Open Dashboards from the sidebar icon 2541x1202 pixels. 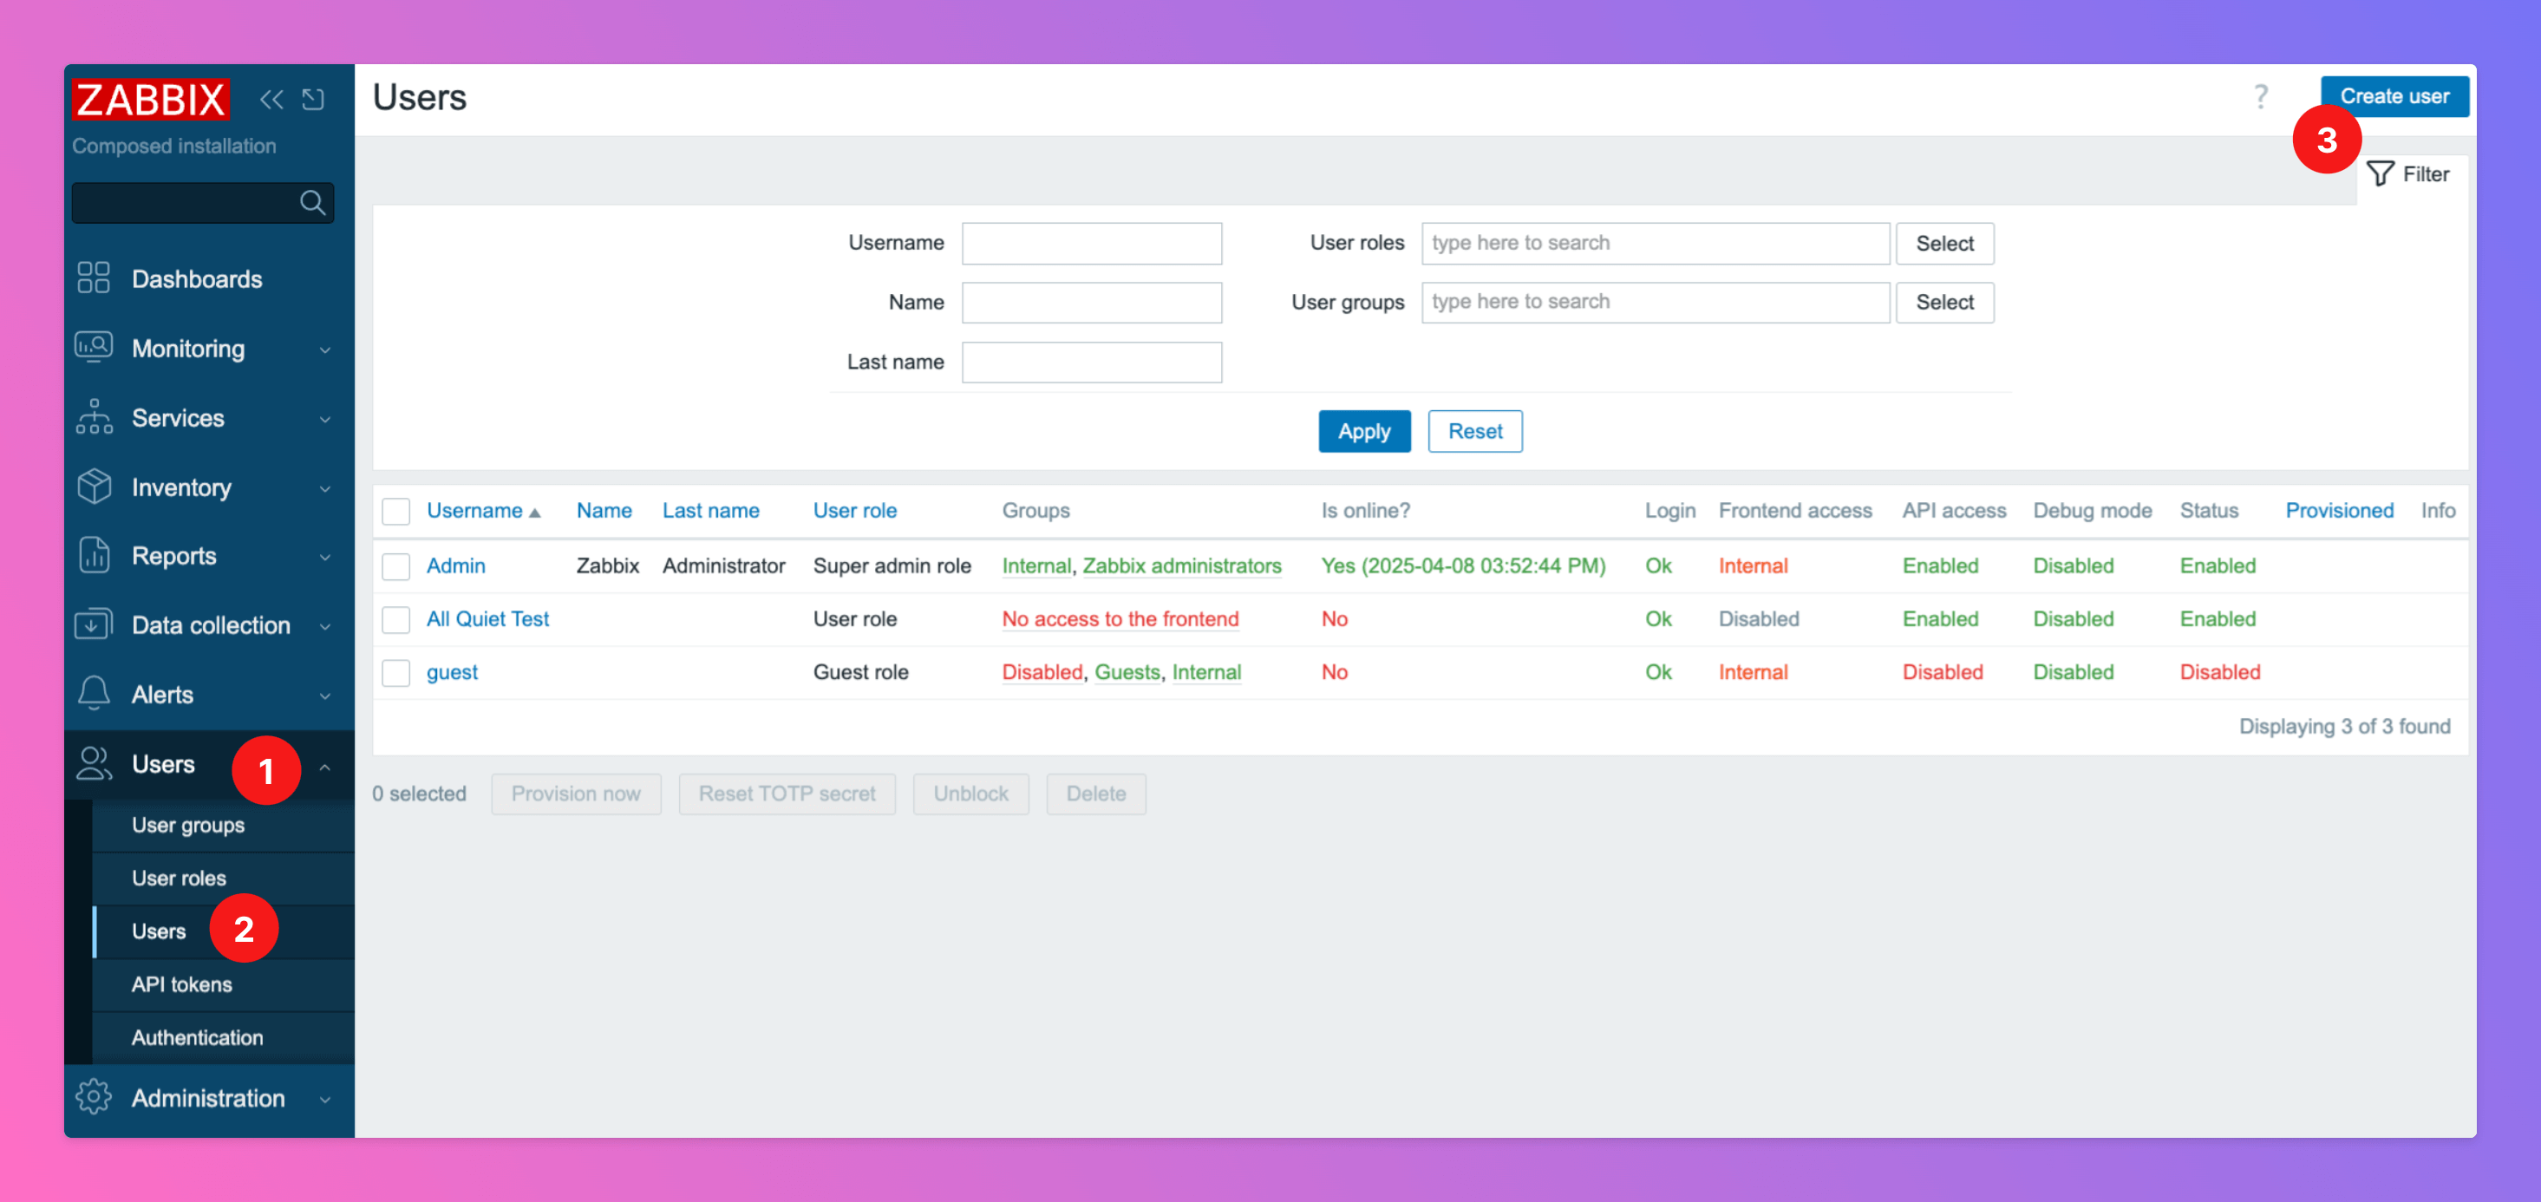(x=94, y=279)
